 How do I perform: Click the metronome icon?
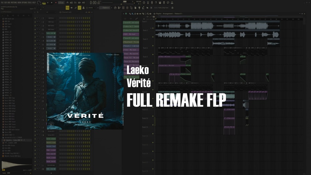coord(67,2)
